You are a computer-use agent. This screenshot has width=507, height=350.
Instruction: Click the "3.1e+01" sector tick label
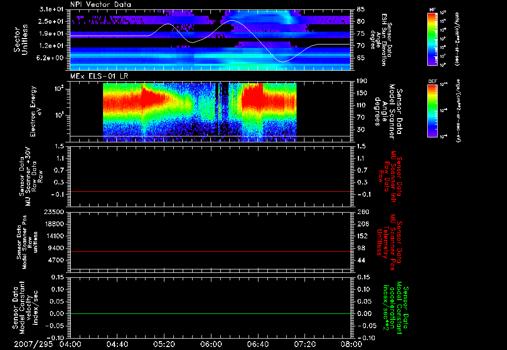(52, 9)
